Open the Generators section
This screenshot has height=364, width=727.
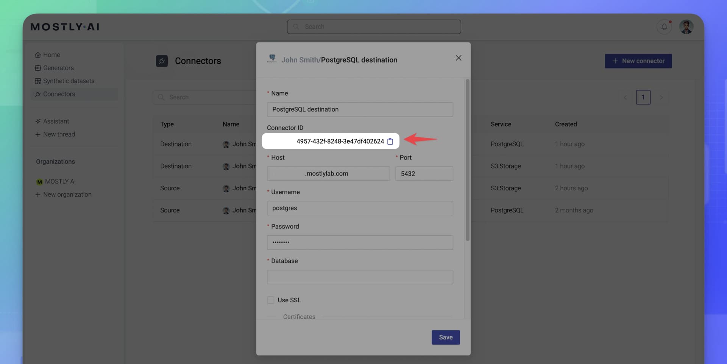58,68
